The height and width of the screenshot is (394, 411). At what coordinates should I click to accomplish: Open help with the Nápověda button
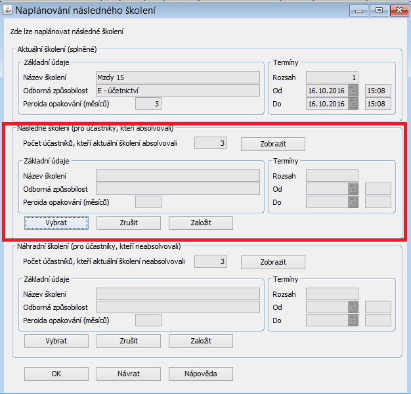(200, 374)
